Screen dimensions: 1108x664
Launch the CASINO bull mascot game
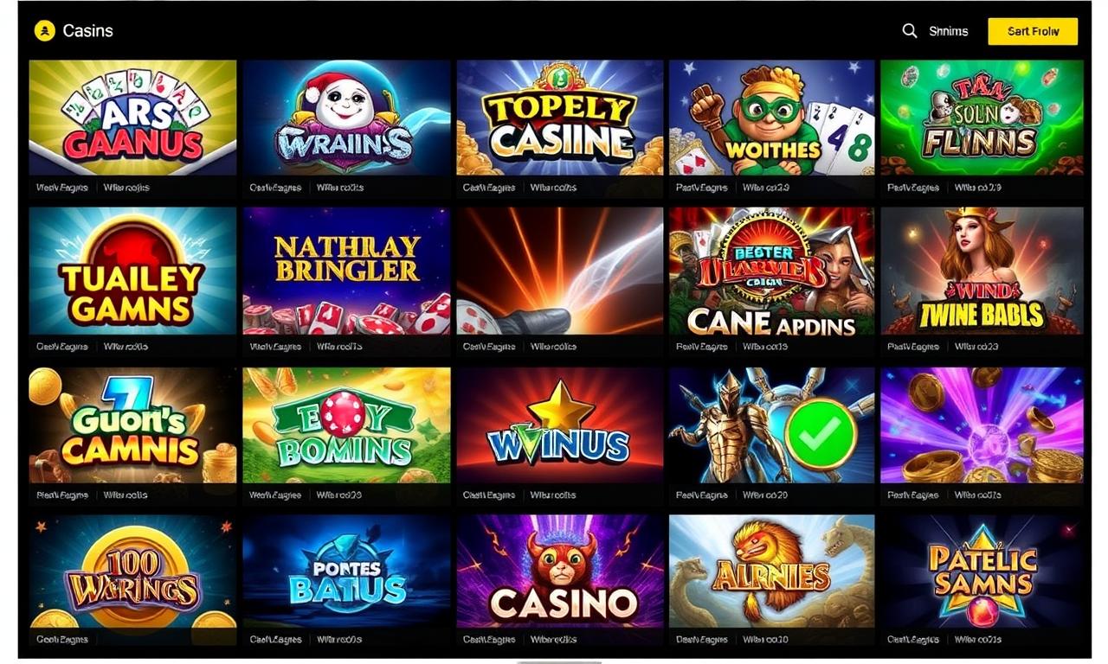(x=560, y=571)
